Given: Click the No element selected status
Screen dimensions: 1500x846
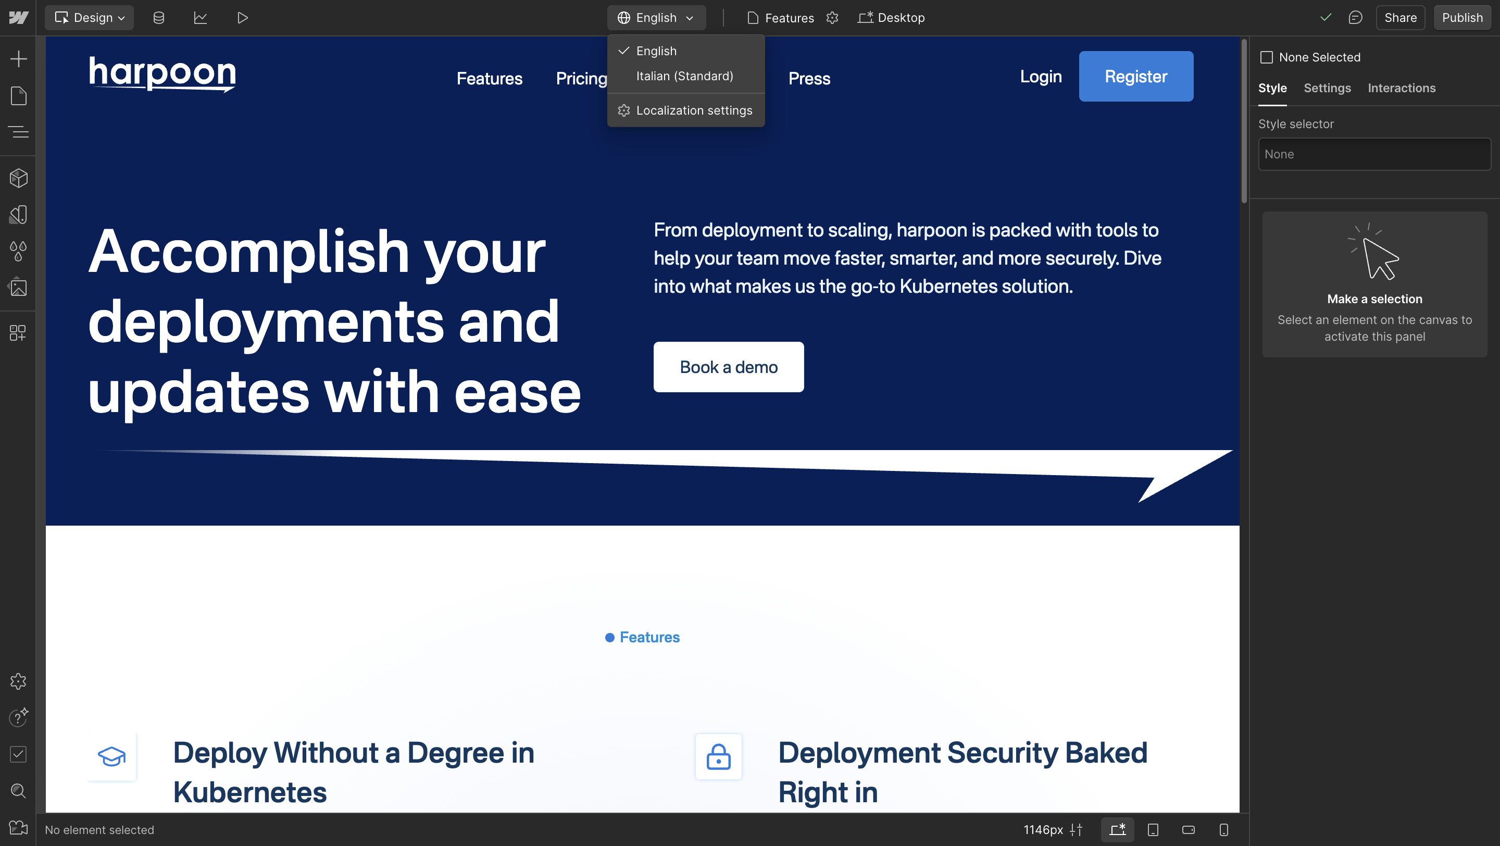Looking at the screenshot, I should 99,830.
